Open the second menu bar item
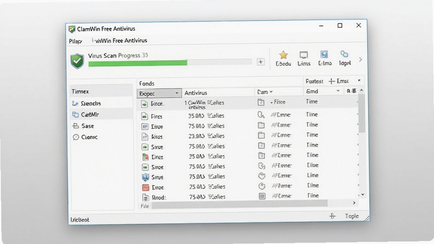The height and width of the screenshot is (244, 434). coord(119,41)
